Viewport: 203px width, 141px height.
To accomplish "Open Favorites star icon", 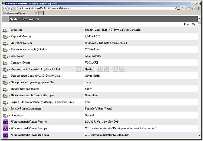I will 194,8.
